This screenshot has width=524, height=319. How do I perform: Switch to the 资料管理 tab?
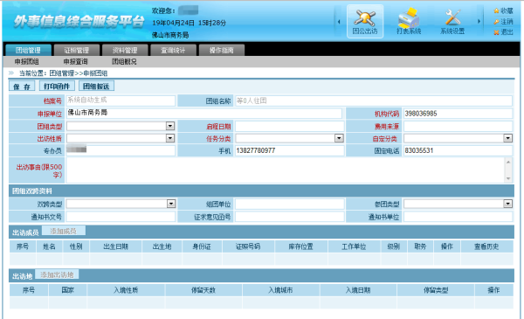point(125,50)
